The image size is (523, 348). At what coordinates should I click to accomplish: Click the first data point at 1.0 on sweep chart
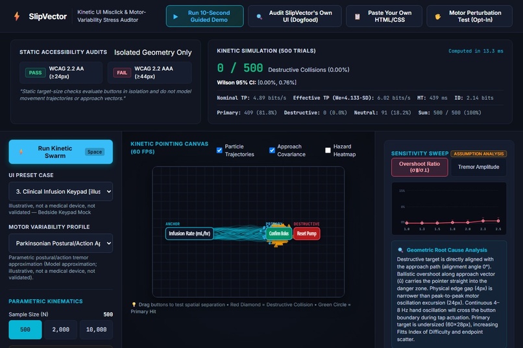(407, 223)
